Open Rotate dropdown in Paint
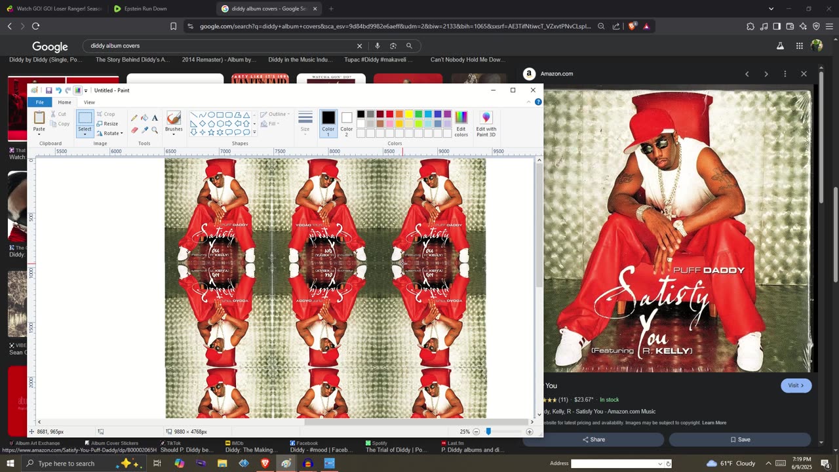Viewport: 839px width, 472px height. click(x=110, y=133)
